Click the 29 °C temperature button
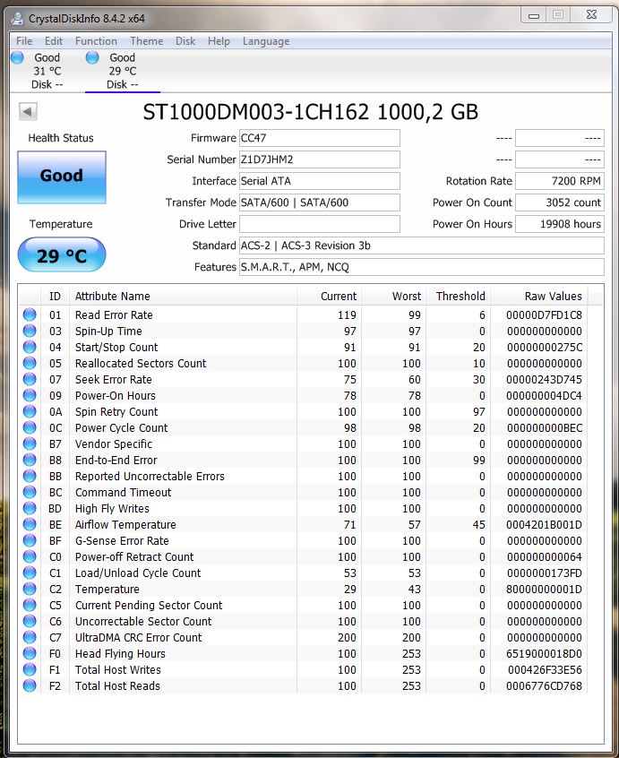The width and height of the screenshot is (619, 758). (x=62, y=254)
